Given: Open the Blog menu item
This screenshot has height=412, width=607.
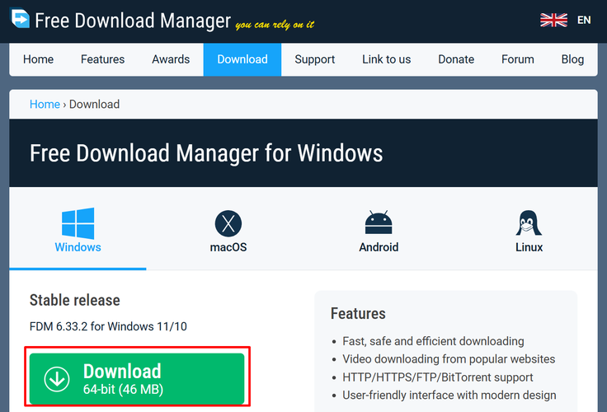Looking at the screenshot, I should point(572,59).
